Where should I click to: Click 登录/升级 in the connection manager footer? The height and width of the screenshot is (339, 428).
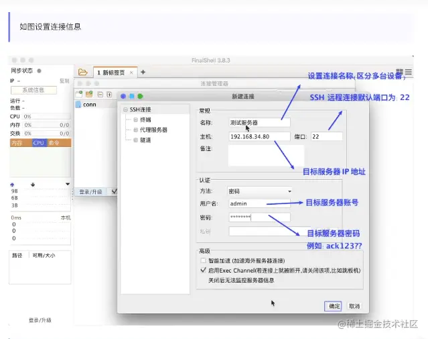click(90, 192)
